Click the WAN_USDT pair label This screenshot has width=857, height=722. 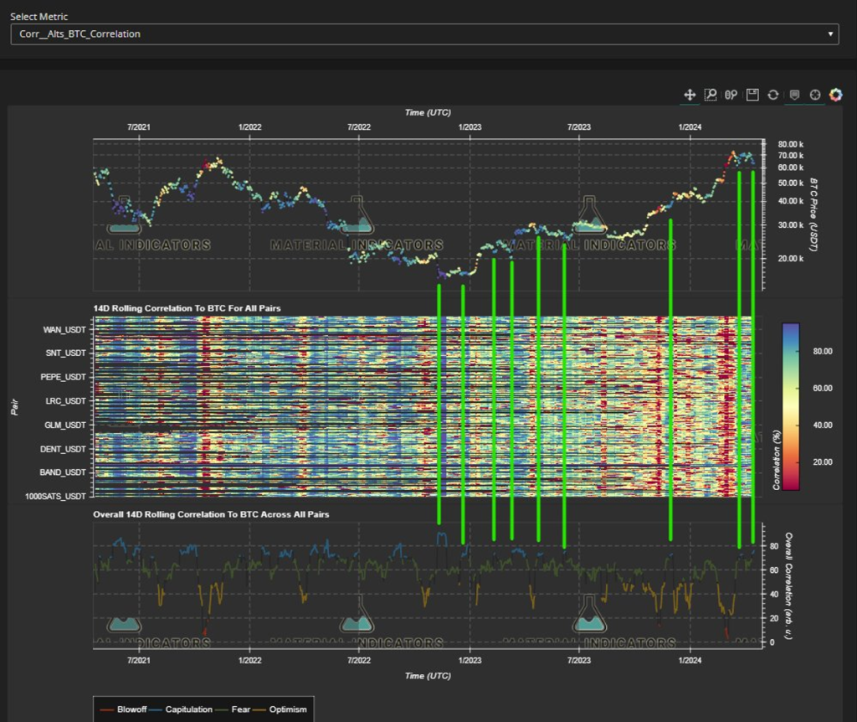[64, 330]
